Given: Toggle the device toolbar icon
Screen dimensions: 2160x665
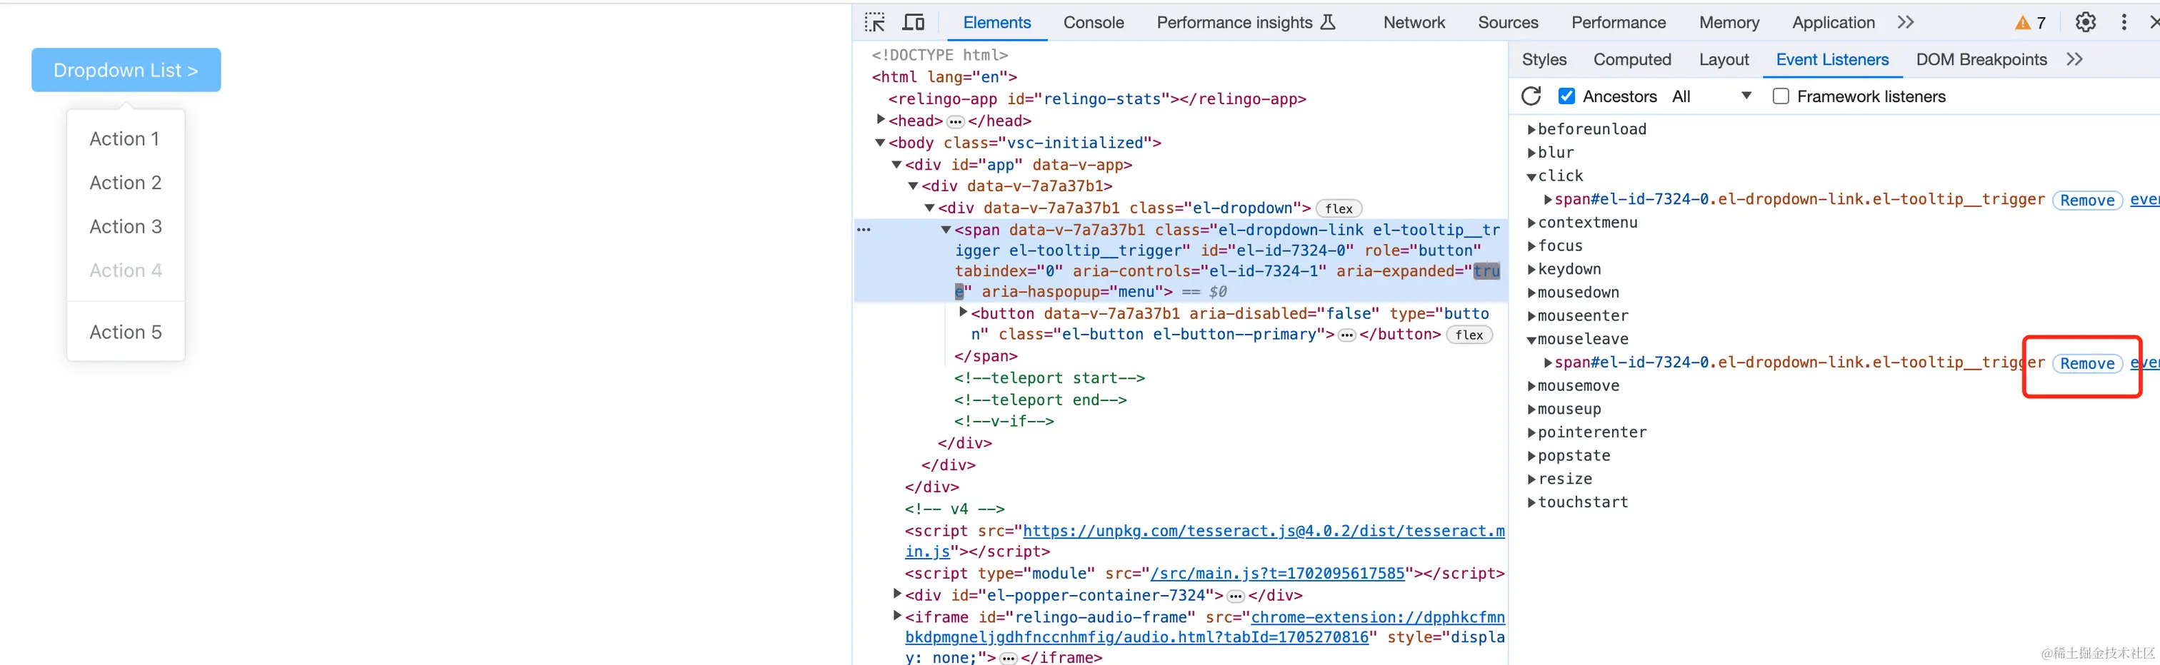Looking at the screenshot, I should [x=913, y=23].
